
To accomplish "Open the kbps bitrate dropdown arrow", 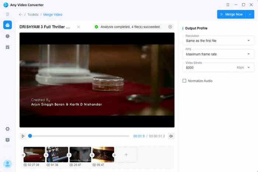I will (249, 68).
